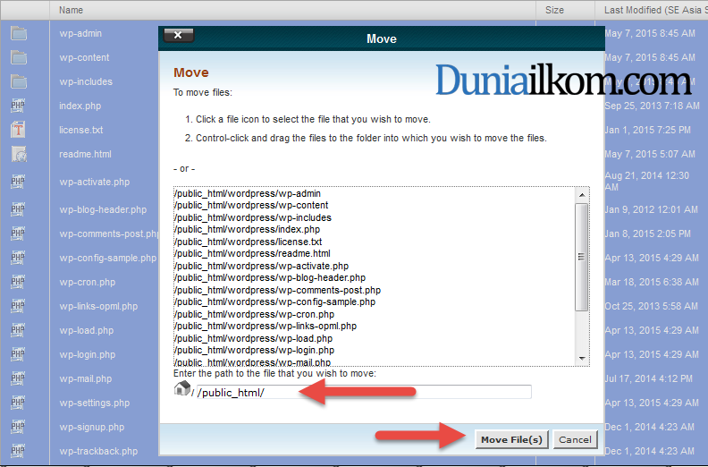Select the wp-links-opml.php file icon
Image resolution: width=708 pixels, height=467 pixels.
click(x=18, y=307)
